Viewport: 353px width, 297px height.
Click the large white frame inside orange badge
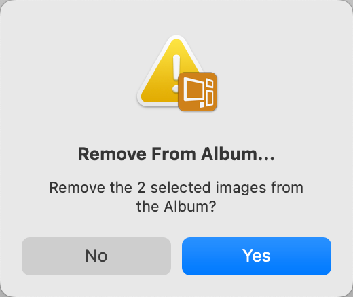coord(193,89)
